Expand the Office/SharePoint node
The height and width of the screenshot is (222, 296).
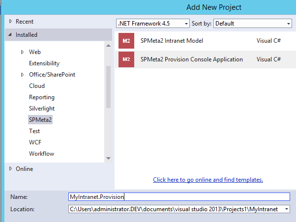(x=22, y=75)
